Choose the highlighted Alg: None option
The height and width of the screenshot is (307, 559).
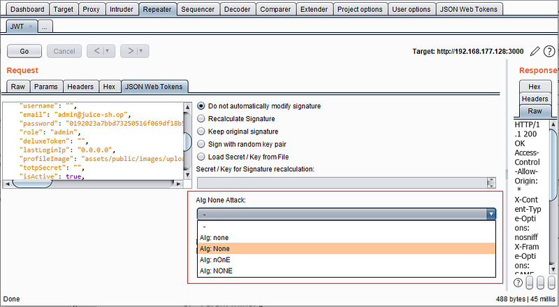point(347,249)
